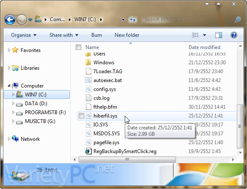Open the recent pages dropdown arrow

pos(30,20)
